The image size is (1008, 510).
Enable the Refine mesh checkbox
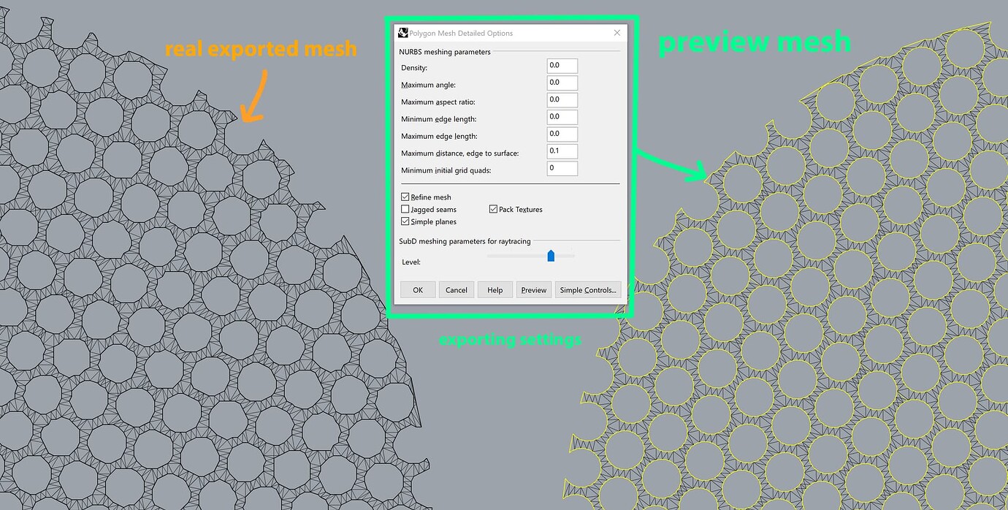(x=405, y=197)
